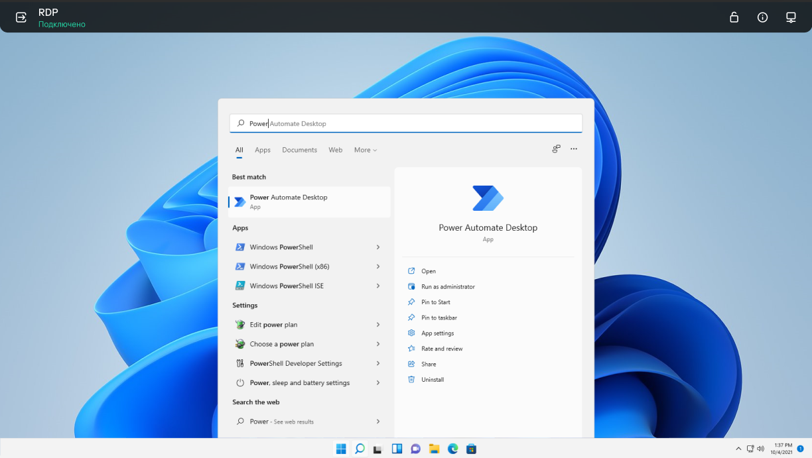The height and width of the screenshot is (458, 812).
Task: Click the lock icon in RDP bar
Action: tap(734, 17)
